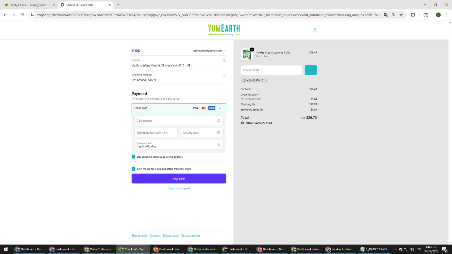Focus the Coupon Code field
Image resolution: width=452 pixels, height=254 pixels.
tap(271, 70)
